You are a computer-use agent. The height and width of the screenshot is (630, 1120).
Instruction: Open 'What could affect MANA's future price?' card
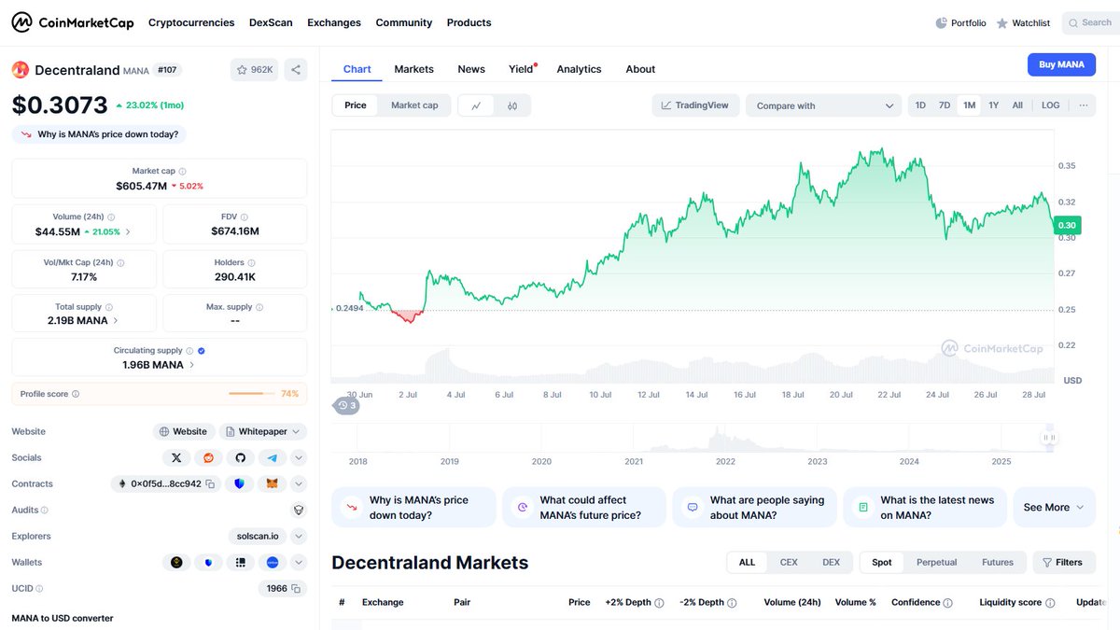pos(584,508)
